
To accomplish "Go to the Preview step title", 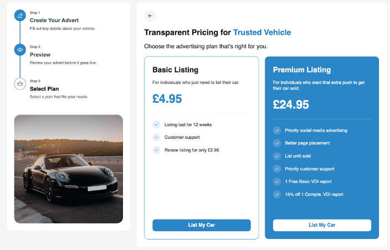I will [x=40, y=55].
